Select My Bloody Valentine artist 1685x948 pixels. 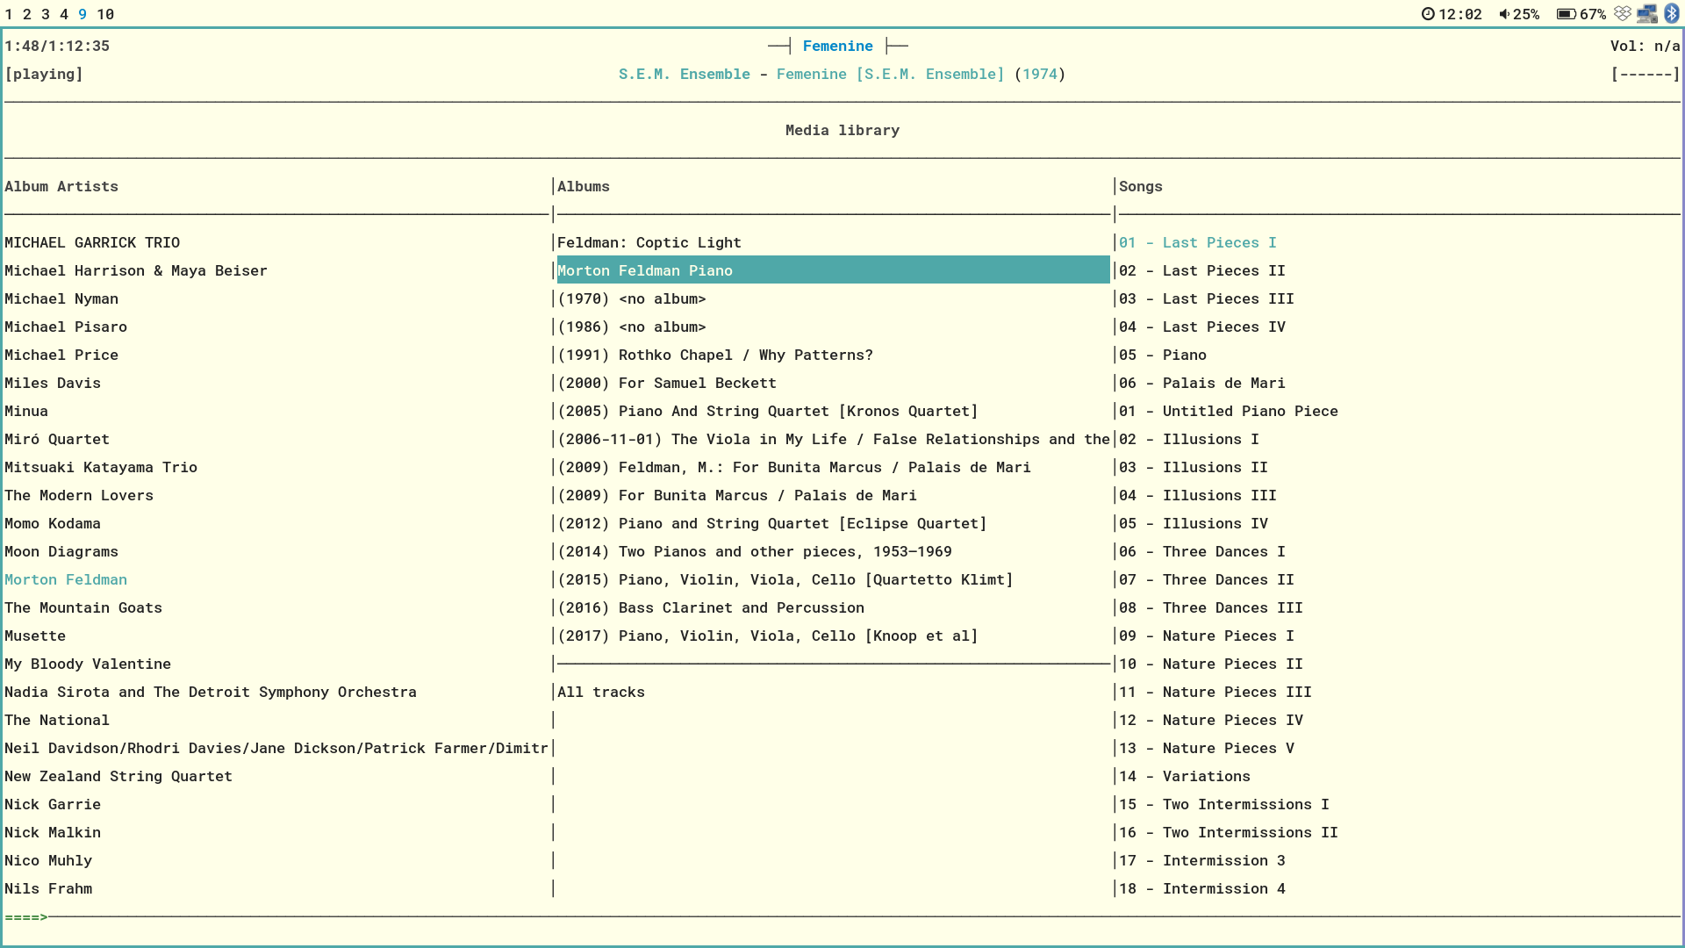pyautogui.click(x=88, y=664)
